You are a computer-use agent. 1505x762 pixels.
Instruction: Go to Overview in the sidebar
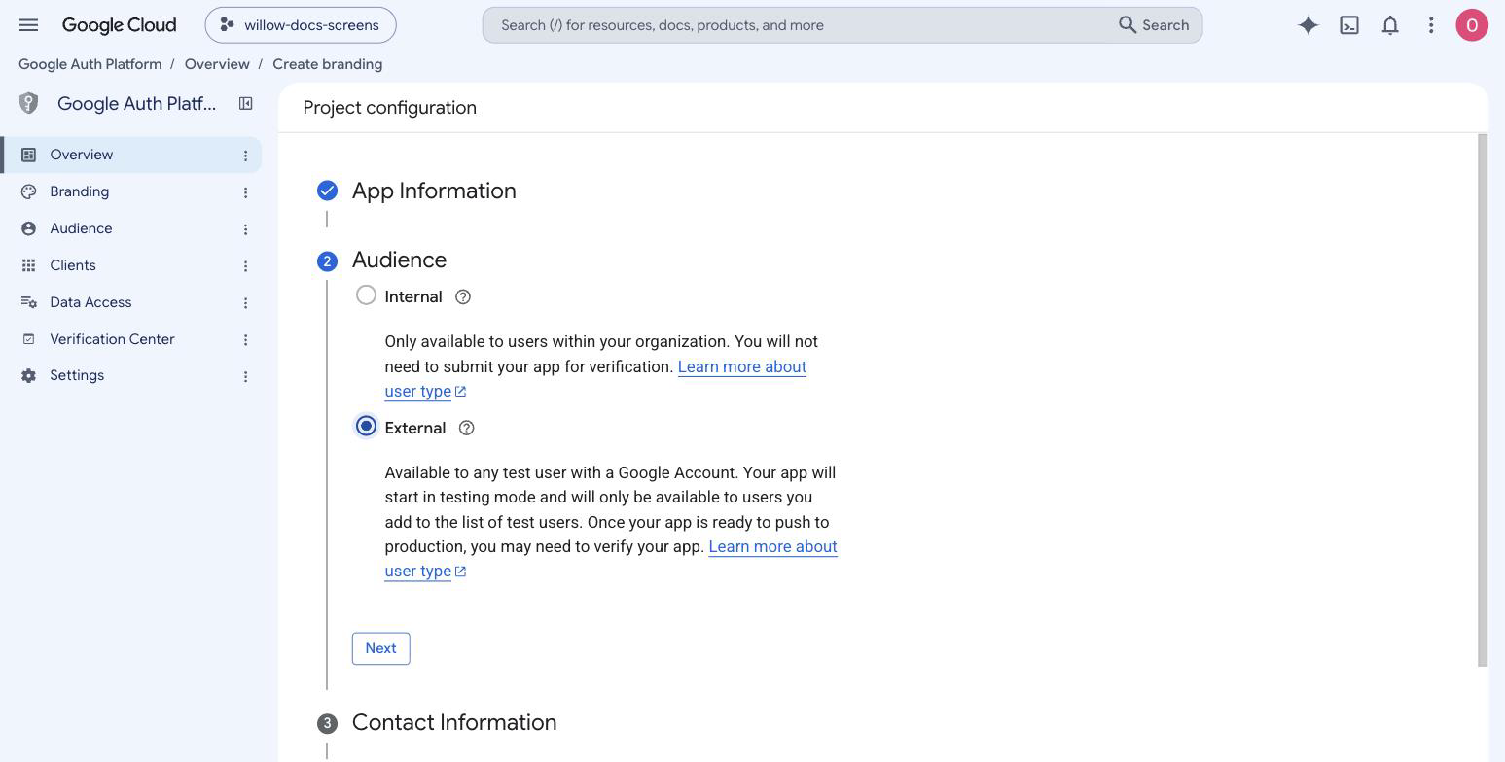[x=131, y=155]
